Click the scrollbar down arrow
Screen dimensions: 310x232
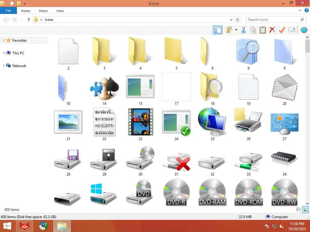click(308, 204)
